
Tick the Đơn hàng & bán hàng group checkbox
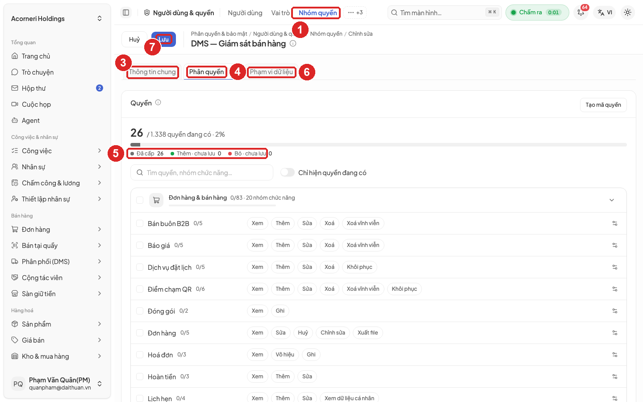coord(140,200)
